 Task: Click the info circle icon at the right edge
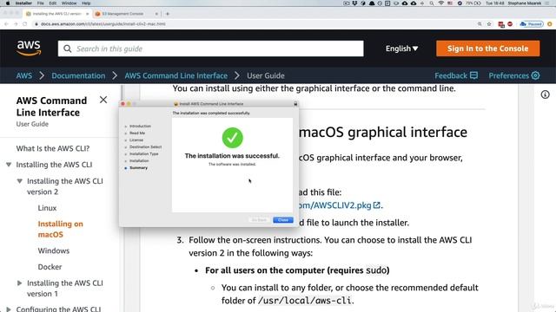(x=545, y=94)
